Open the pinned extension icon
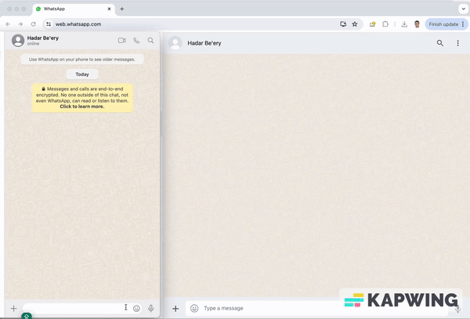The image size is (470, 319). tap(373, 24)
